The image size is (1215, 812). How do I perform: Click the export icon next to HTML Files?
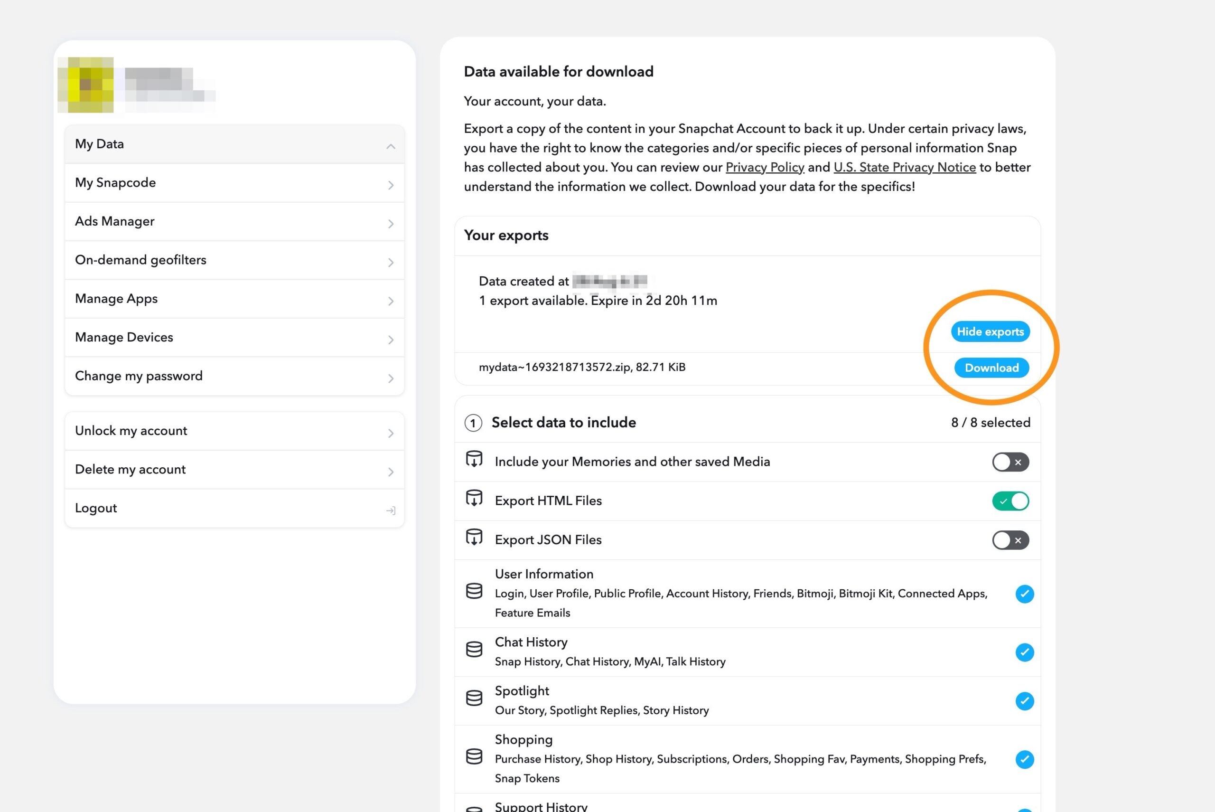pos(474,499)
